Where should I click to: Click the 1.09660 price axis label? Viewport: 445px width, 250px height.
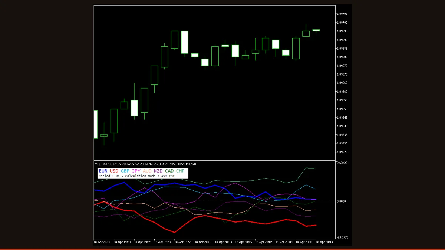[342, 91]
